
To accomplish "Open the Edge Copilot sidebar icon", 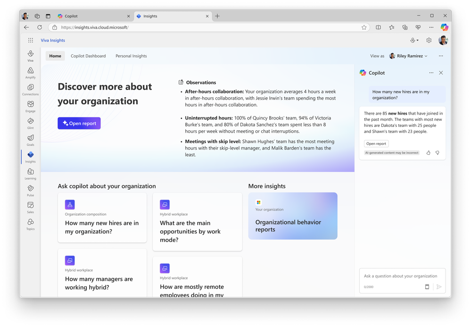I will (444, 27).
